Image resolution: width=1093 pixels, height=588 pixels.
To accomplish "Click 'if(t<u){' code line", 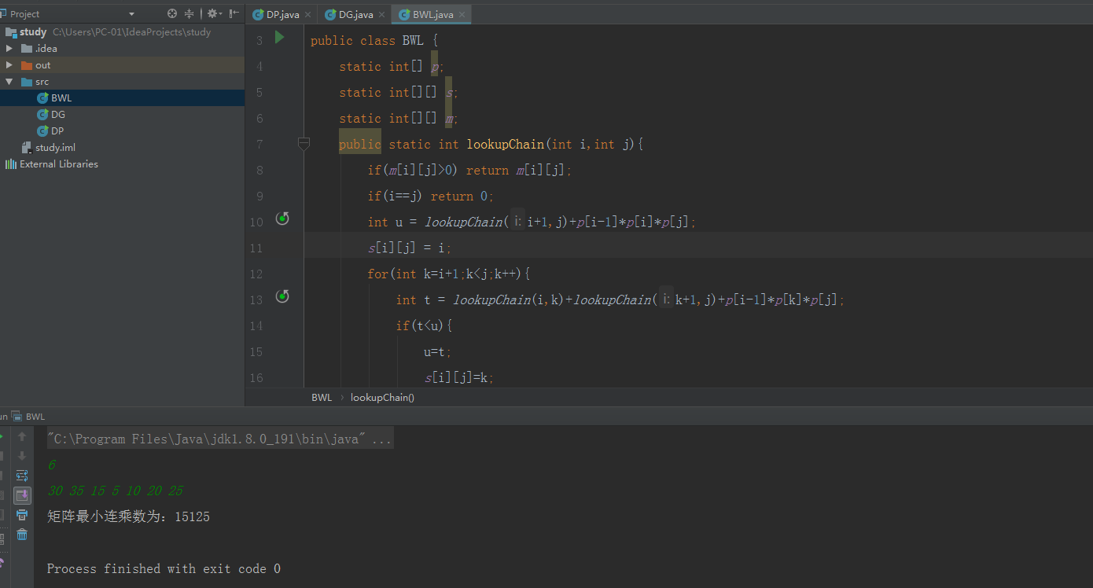I will [x=425, y=326].
